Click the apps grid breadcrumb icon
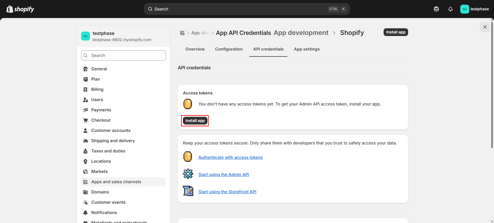 [x=182, y=33]
